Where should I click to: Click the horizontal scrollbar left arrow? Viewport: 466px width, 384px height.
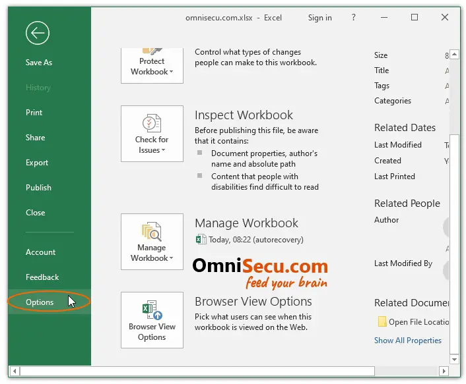tap(15, 371)
